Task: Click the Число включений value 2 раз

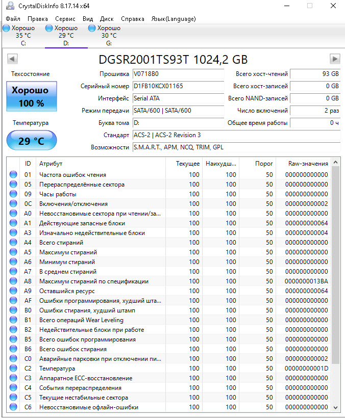Action: (x=315, y=111)
